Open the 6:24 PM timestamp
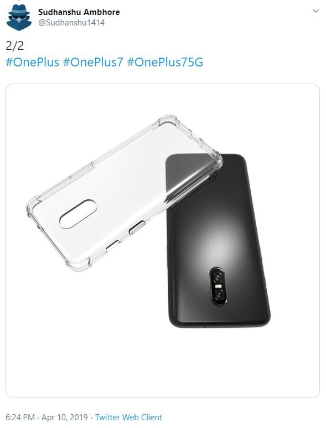 click(20, 417)
